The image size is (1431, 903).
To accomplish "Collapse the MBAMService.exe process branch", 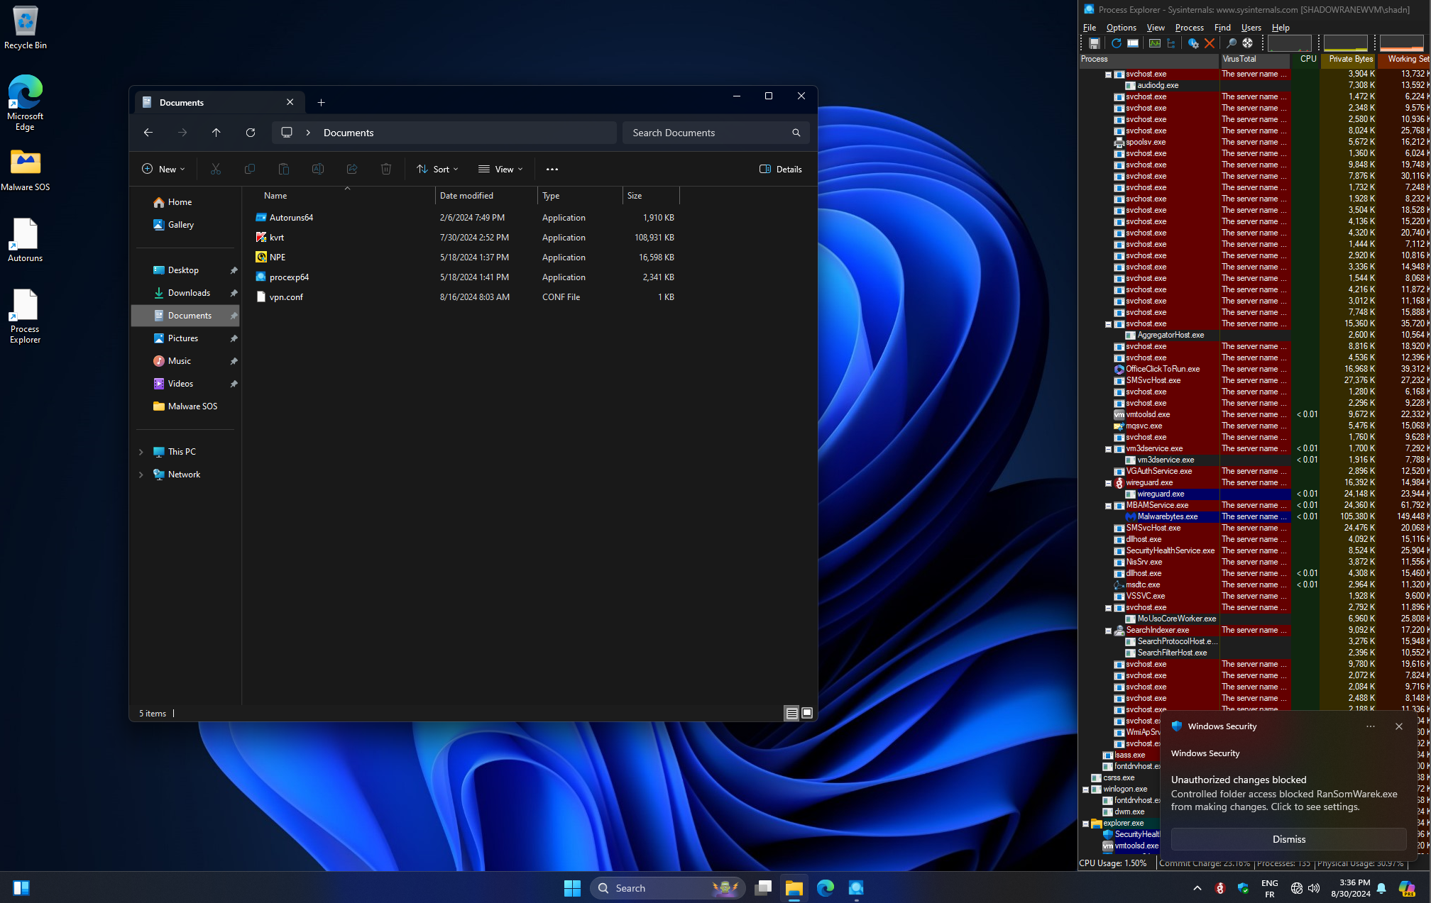I will tap(1108, 506).
